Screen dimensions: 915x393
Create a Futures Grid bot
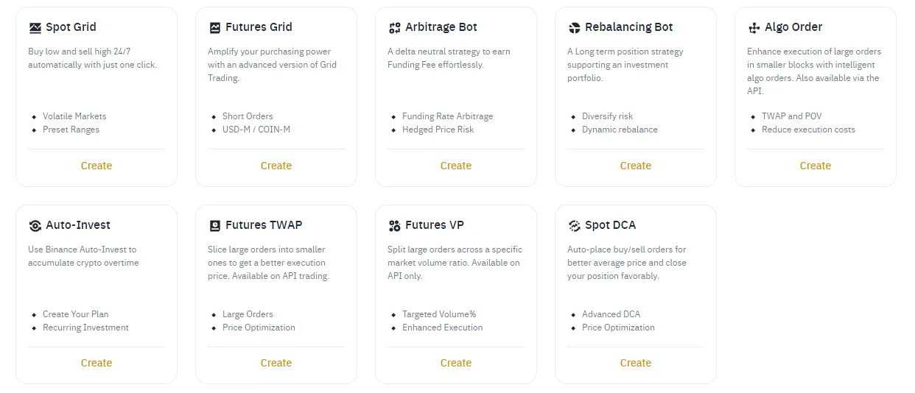(276, 166)
